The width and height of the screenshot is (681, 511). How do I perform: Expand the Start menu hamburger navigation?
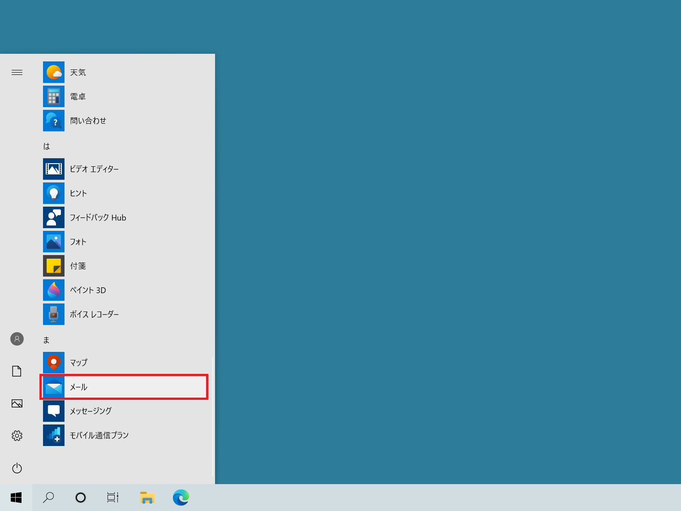(x=17, y=72)
